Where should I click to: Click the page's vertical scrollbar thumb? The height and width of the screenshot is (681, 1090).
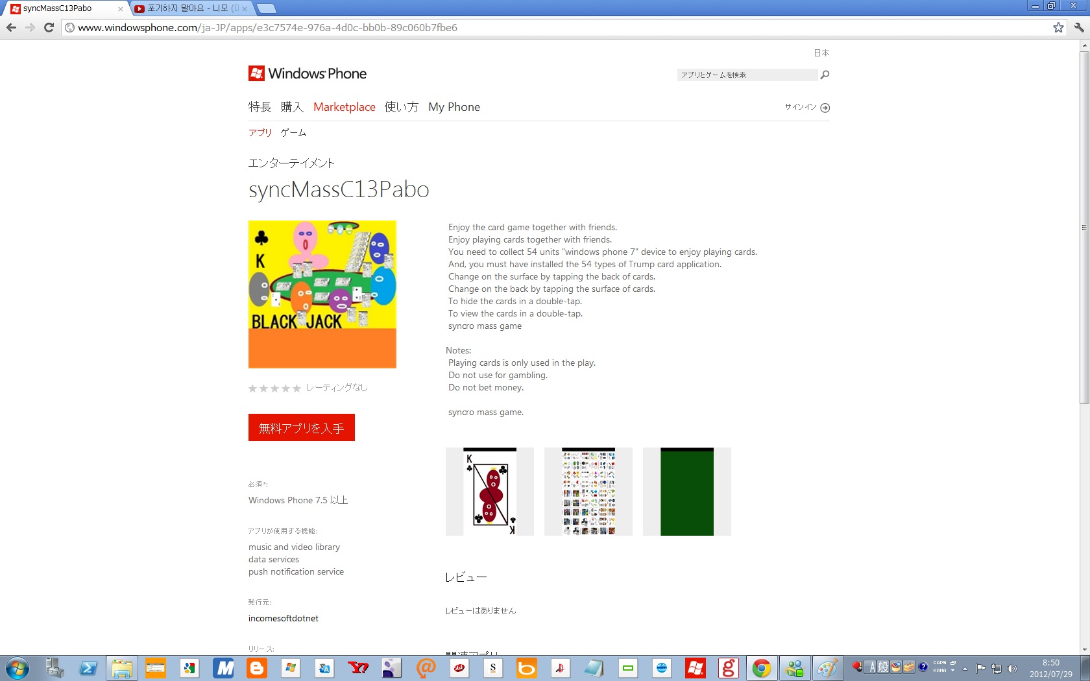point(1084,227)
